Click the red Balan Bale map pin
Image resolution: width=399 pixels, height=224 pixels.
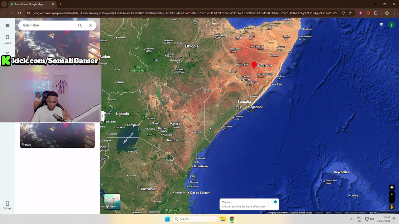pyautogui.click(x=254, y=65)
